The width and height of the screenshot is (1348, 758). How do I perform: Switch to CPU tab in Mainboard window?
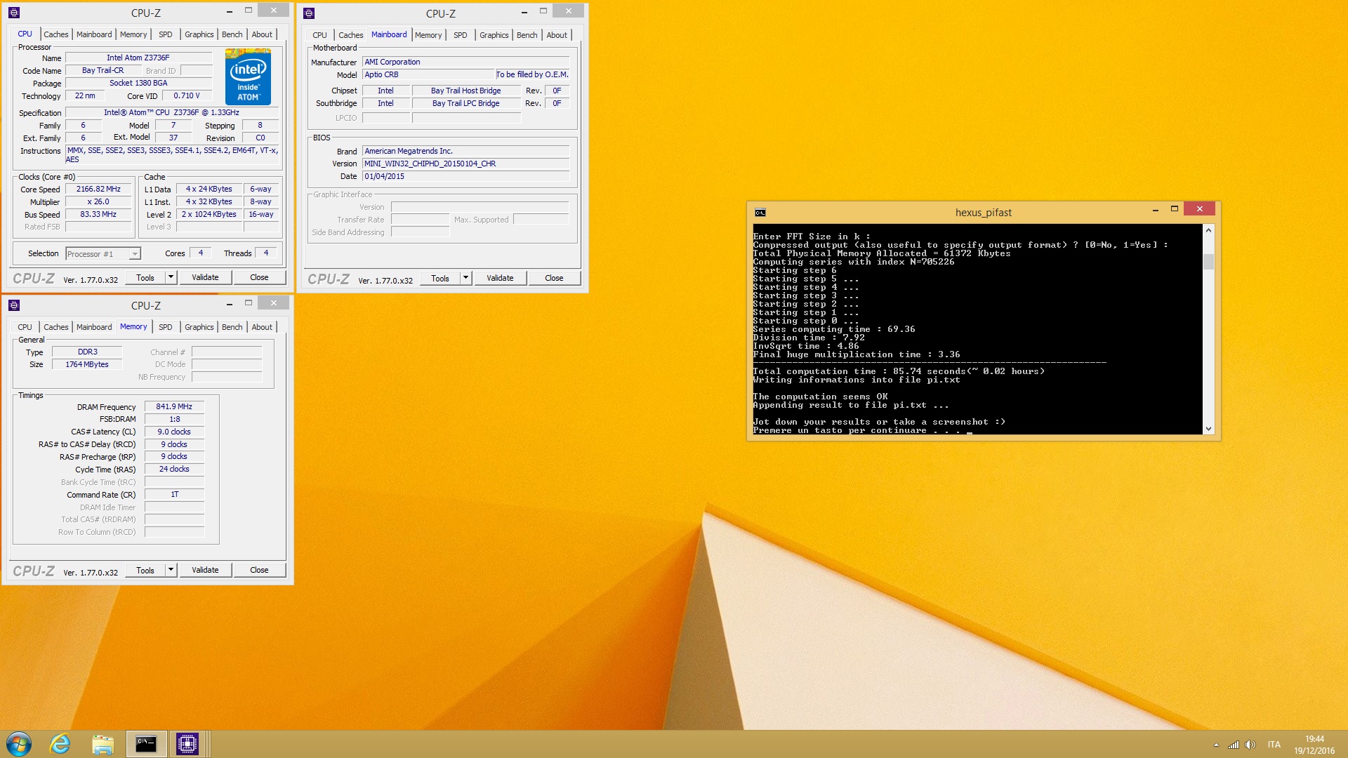(x=319, y=35)
